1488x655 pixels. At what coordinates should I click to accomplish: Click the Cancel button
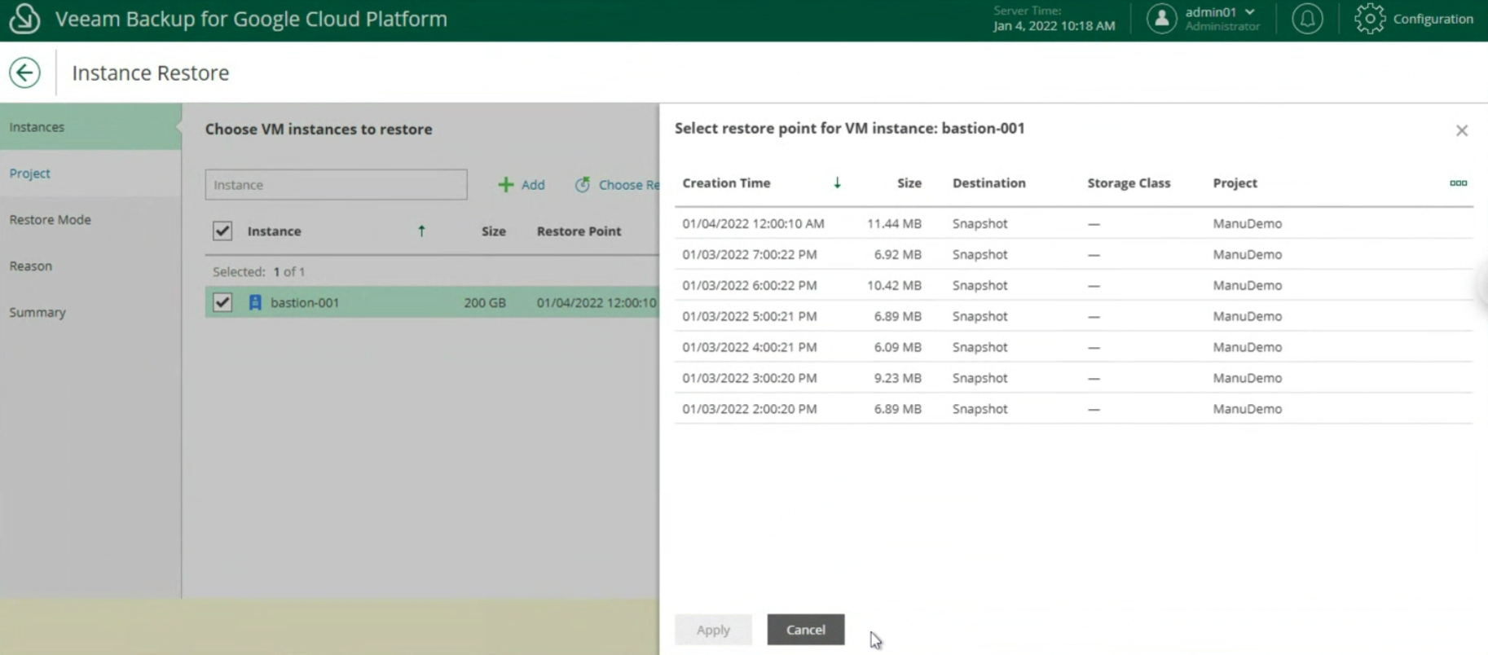click(806, 630)
